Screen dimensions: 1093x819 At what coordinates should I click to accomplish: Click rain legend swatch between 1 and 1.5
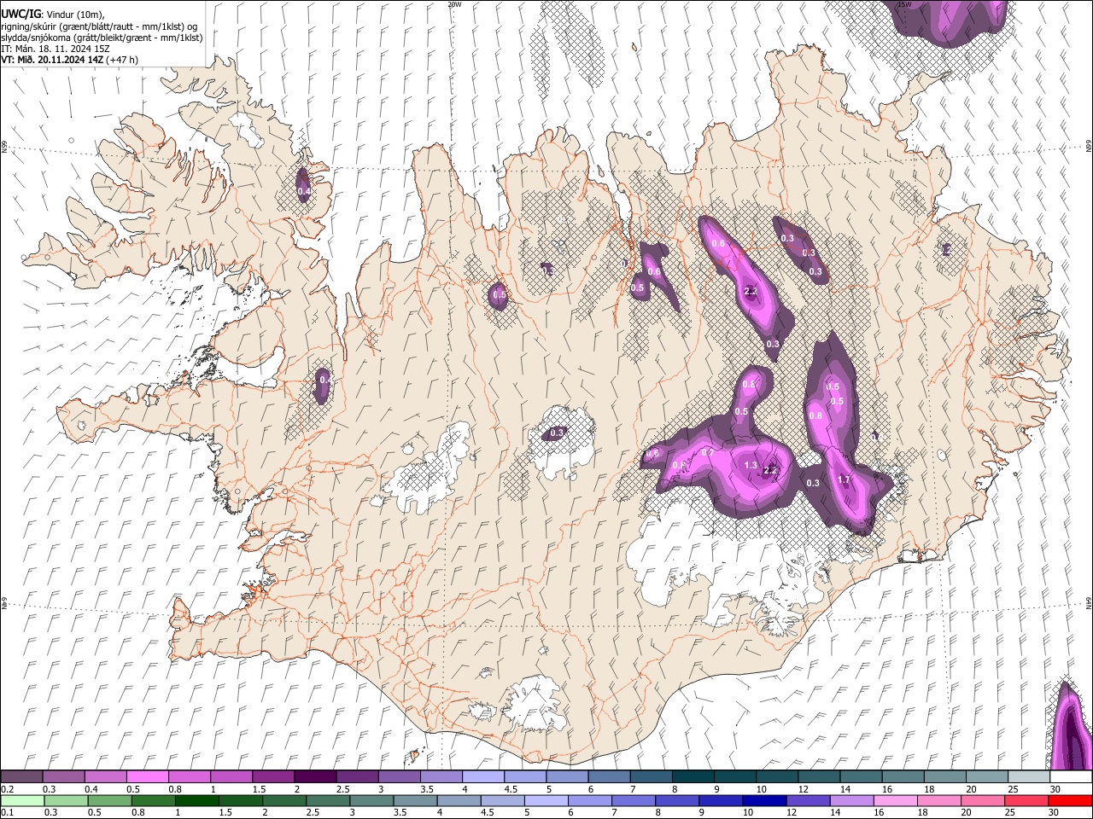pos(197,800)
